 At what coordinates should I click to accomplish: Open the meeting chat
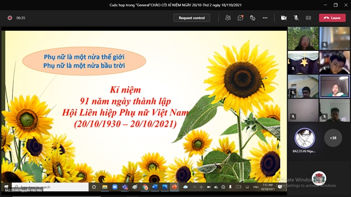click(240, 18)
